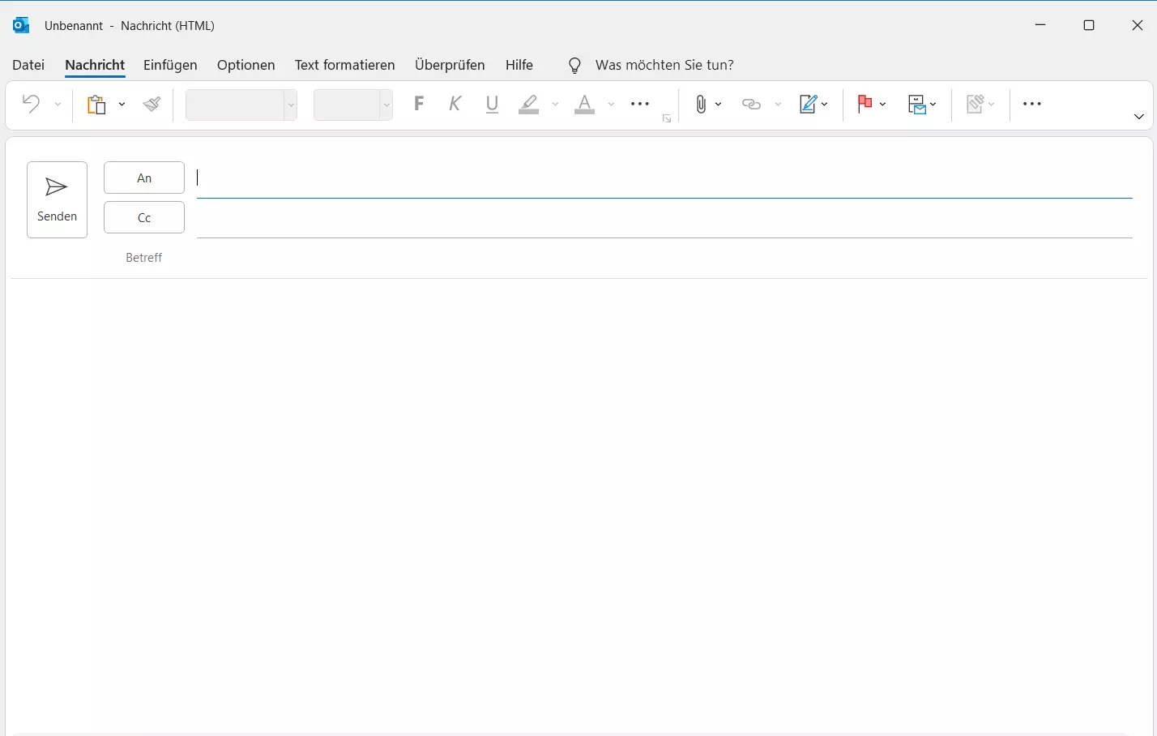The height and width of the screenshot is (736, 1157).
Task: Open the signature pen icon menu
Action: 813,104
